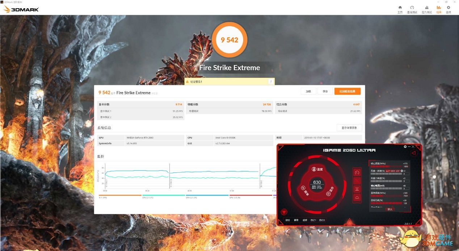Open the fan curve gear next to UDF
This screenshot has height=251, width=459.
point(402,171)
